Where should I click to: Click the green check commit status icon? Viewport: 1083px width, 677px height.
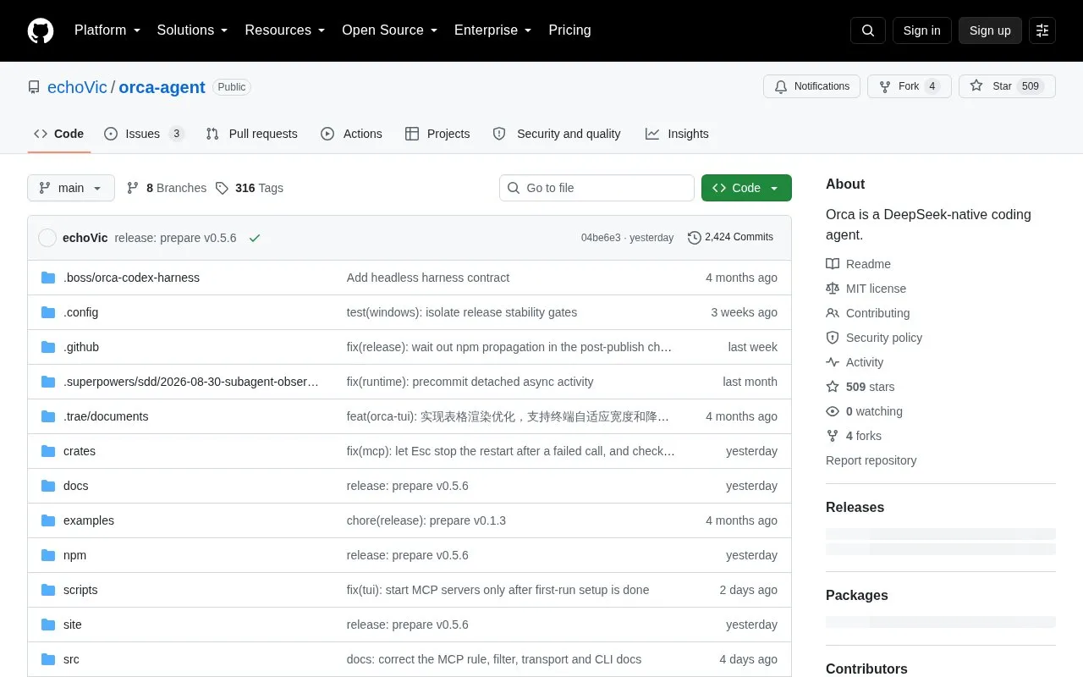(255, 238)
